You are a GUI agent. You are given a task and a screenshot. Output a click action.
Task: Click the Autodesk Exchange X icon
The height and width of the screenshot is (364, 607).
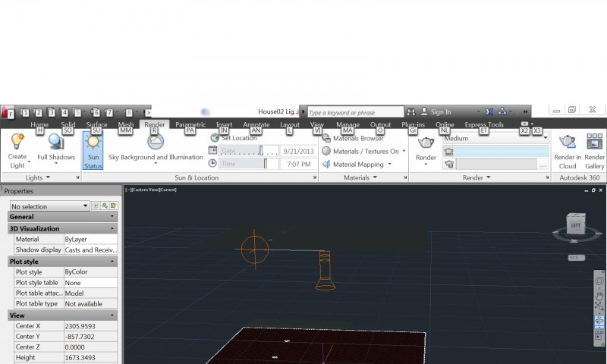click(489, 111)
